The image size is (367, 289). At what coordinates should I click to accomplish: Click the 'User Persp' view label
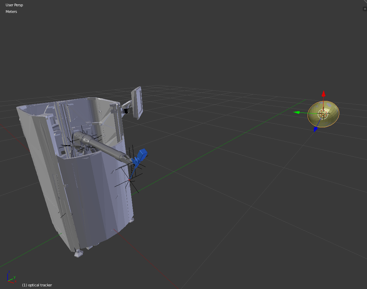click(14, 5)
